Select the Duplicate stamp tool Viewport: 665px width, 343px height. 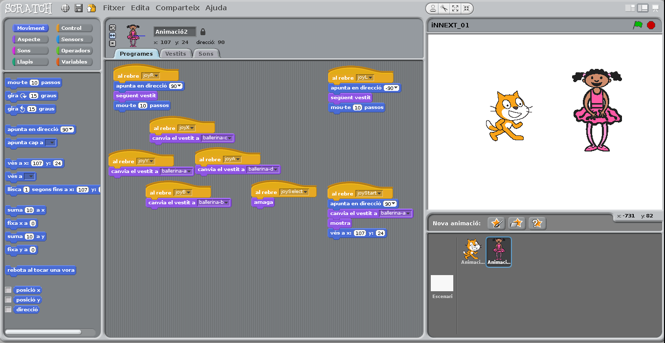click(433, 8)
